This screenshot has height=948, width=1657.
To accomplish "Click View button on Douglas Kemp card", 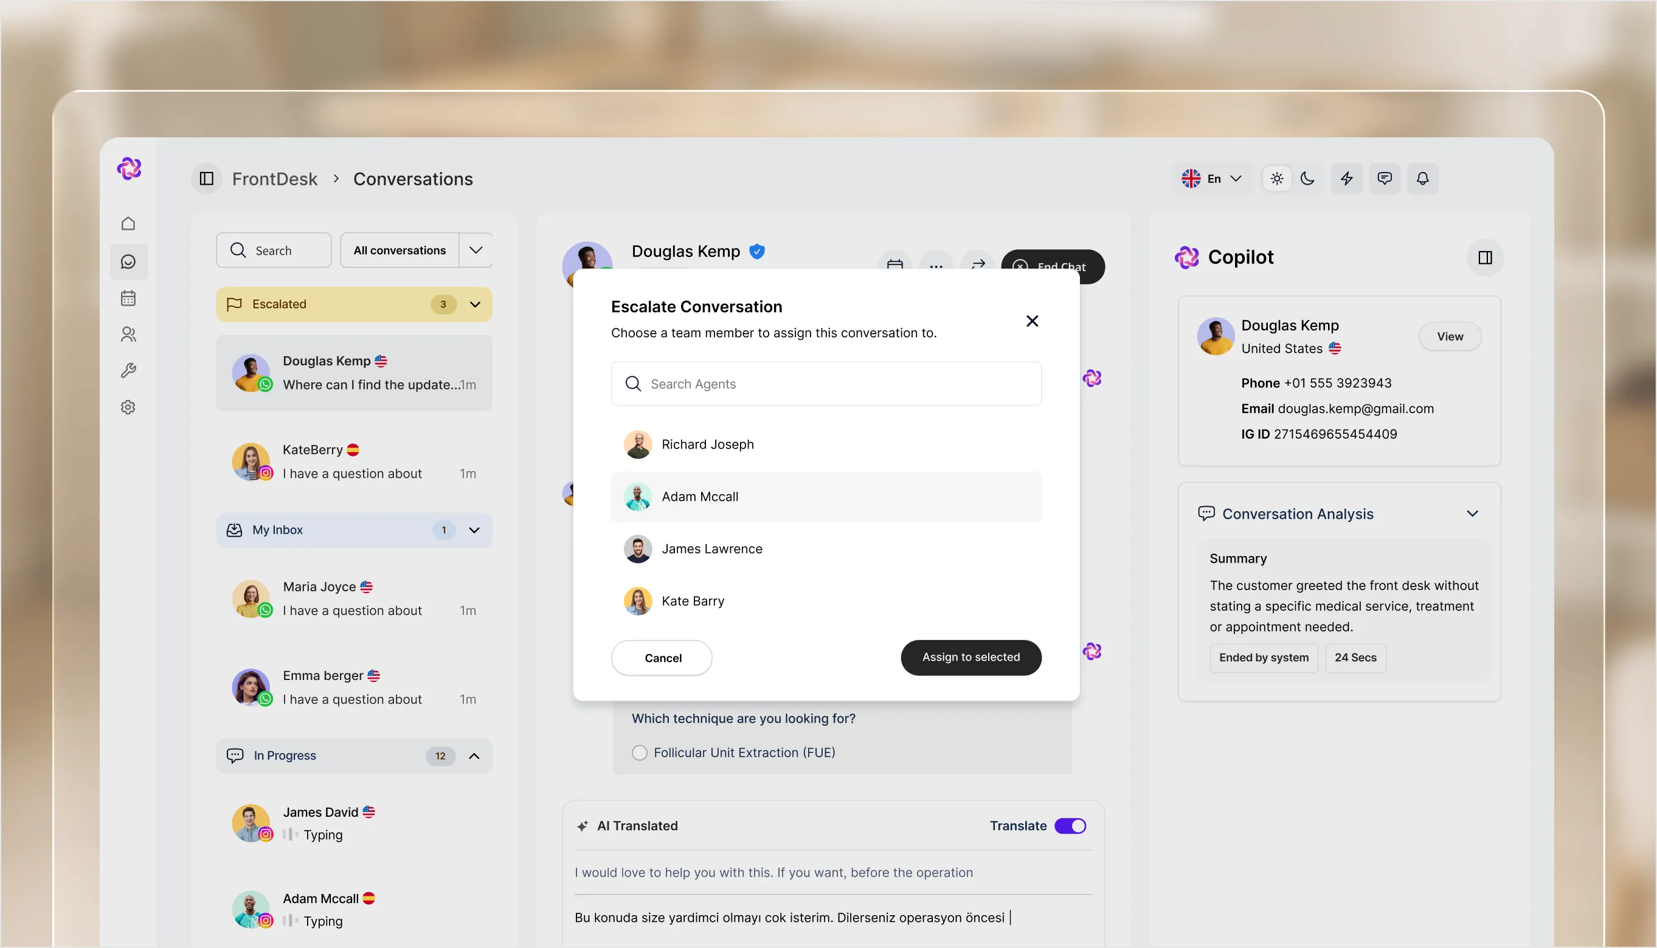I will (x=1450, y=337).
